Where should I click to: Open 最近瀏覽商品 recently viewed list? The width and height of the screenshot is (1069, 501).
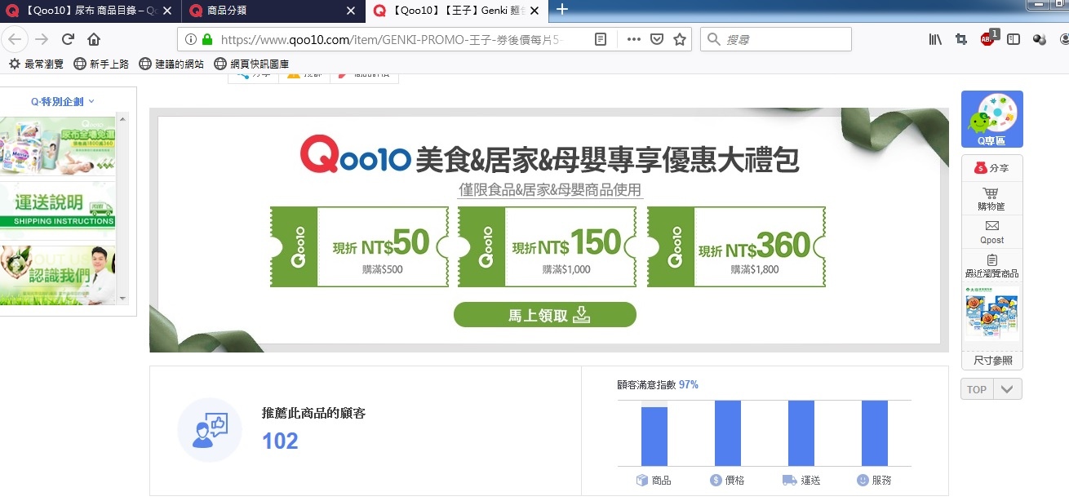point(991,266)
